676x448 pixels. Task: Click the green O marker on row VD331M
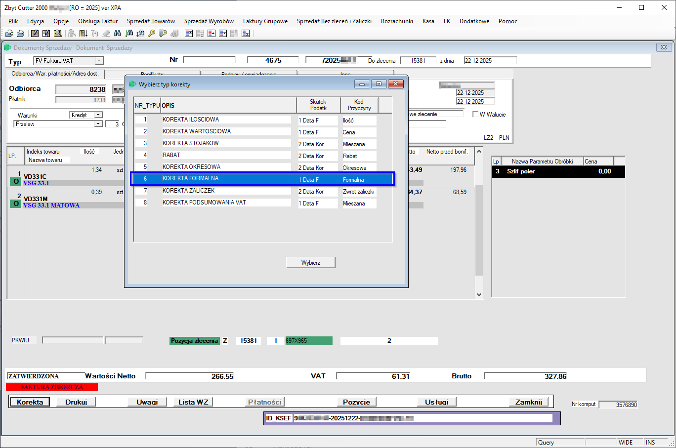coord(16,204)
